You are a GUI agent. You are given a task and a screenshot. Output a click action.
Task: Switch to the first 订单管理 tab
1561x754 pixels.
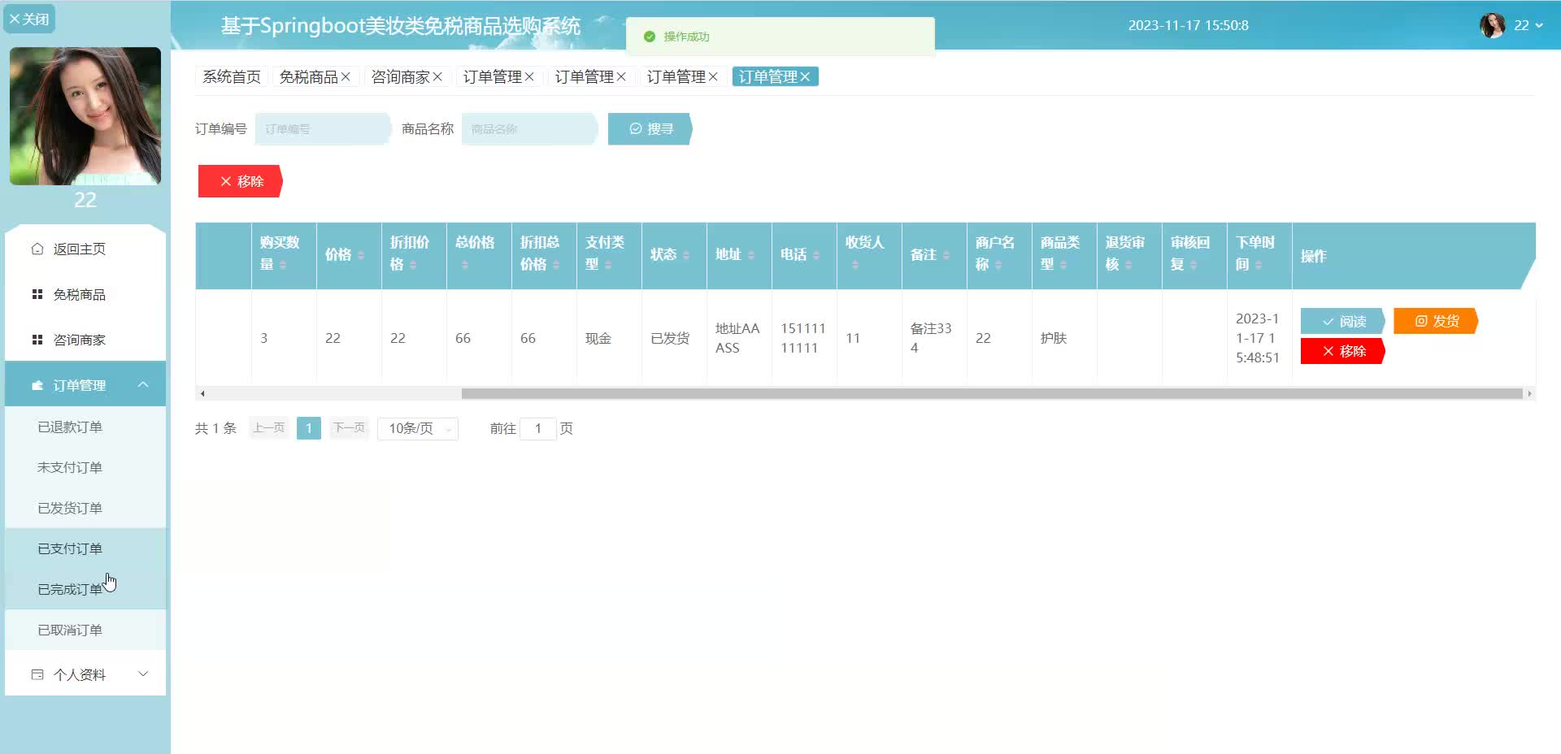pyautogui.click(x=492, y=76)
